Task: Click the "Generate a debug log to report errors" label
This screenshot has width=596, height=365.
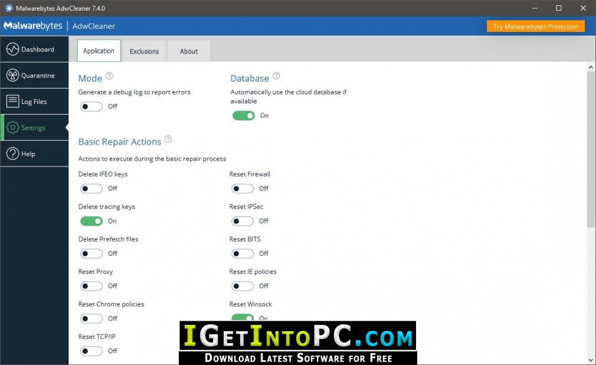Action: [x=134, y=92]
